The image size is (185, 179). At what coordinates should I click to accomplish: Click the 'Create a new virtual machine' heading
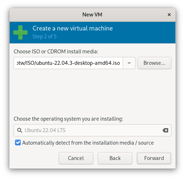click(73, 28)
